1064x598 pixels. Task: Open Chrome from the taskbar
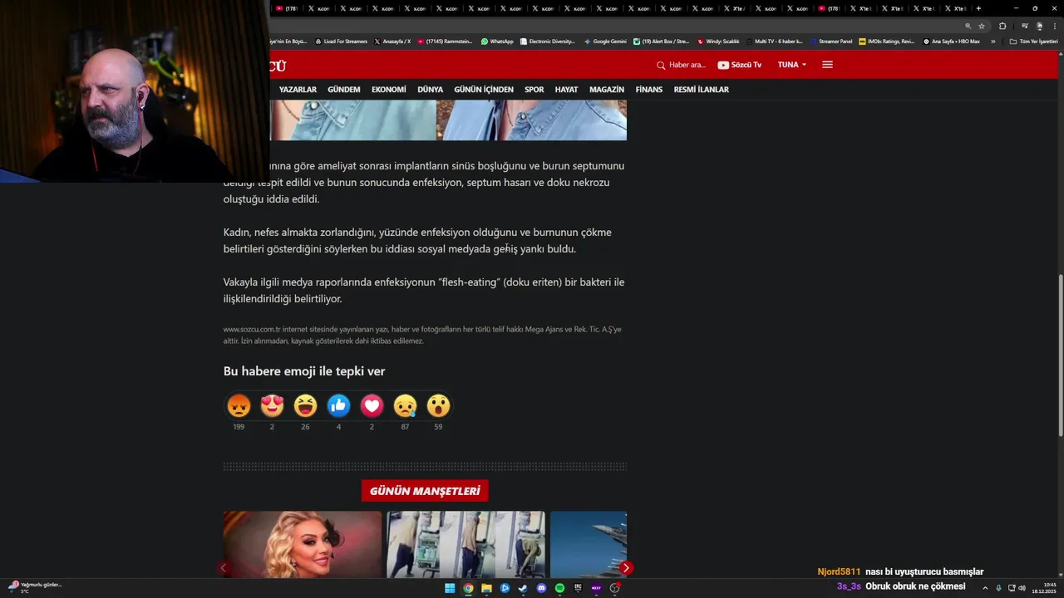pyautogui.click(x=468, y=588)
